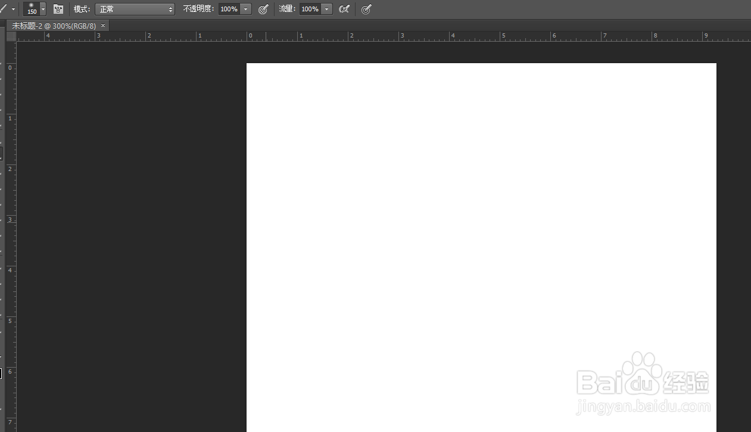Click the 模式 label
This screenshot has height=432, width=751.
[x=82, y=9]
